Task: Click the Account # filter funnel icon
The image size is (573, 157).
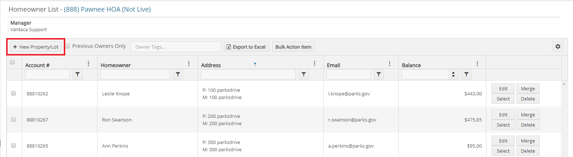Action: [x=78, y=74]
